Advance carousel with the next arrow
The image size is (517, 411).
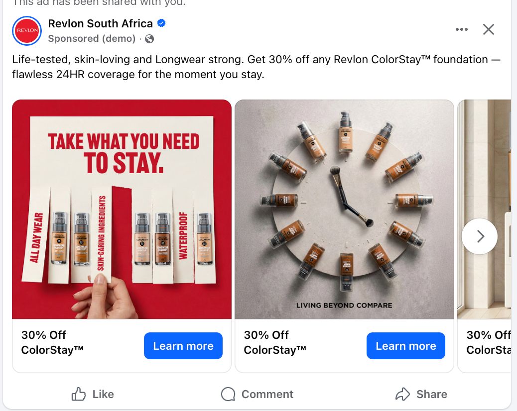(480, 236)
